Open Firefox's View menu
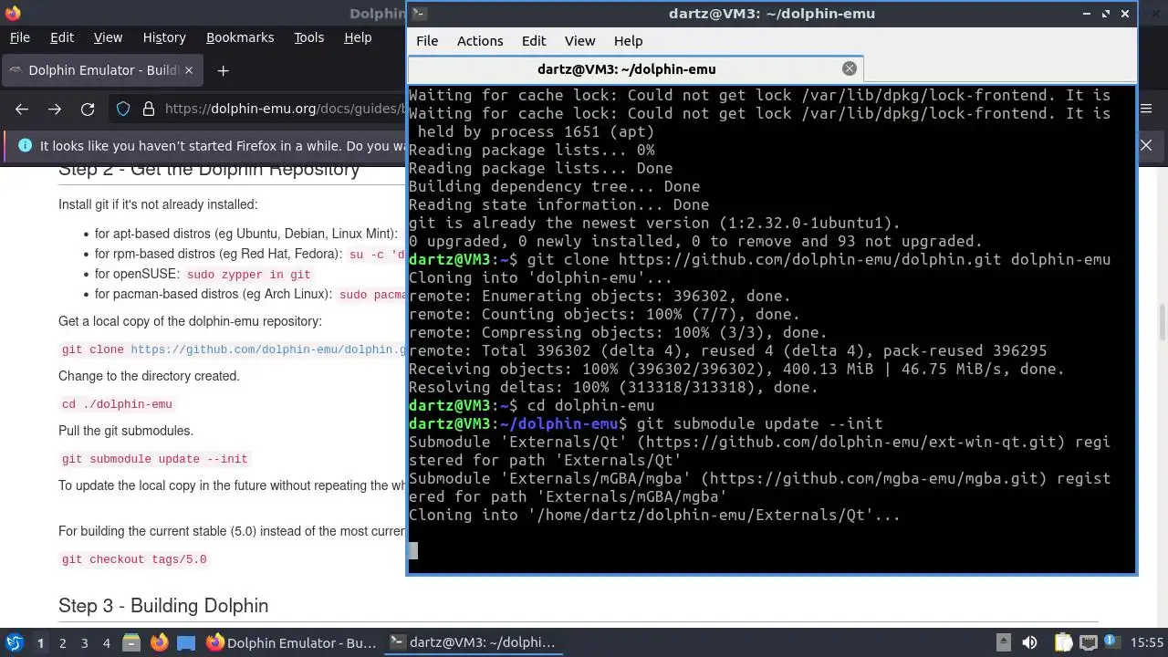 coord(108,37)
